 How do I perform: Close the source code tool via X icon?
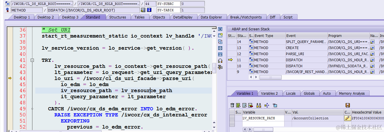[x=220, y=29]
